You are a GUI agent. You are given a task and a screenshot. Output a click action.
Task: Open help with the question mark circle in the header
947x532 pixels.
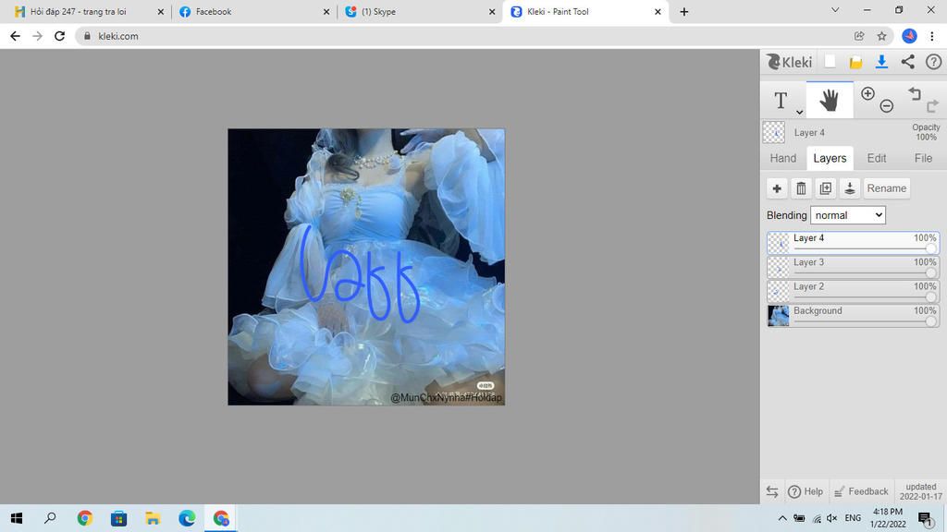(x=933, y=62)
